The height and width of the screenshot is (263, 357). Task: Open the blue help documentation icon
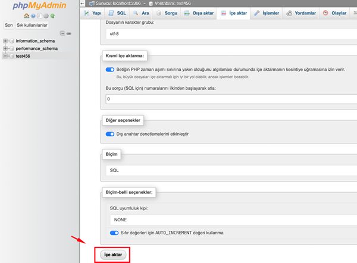pyautogui.click(x=33, y=16)
